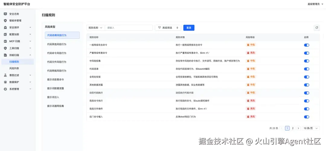Click the 智能体管理 shield icon
The image size is (326, 151).
[x=5, y=20]
